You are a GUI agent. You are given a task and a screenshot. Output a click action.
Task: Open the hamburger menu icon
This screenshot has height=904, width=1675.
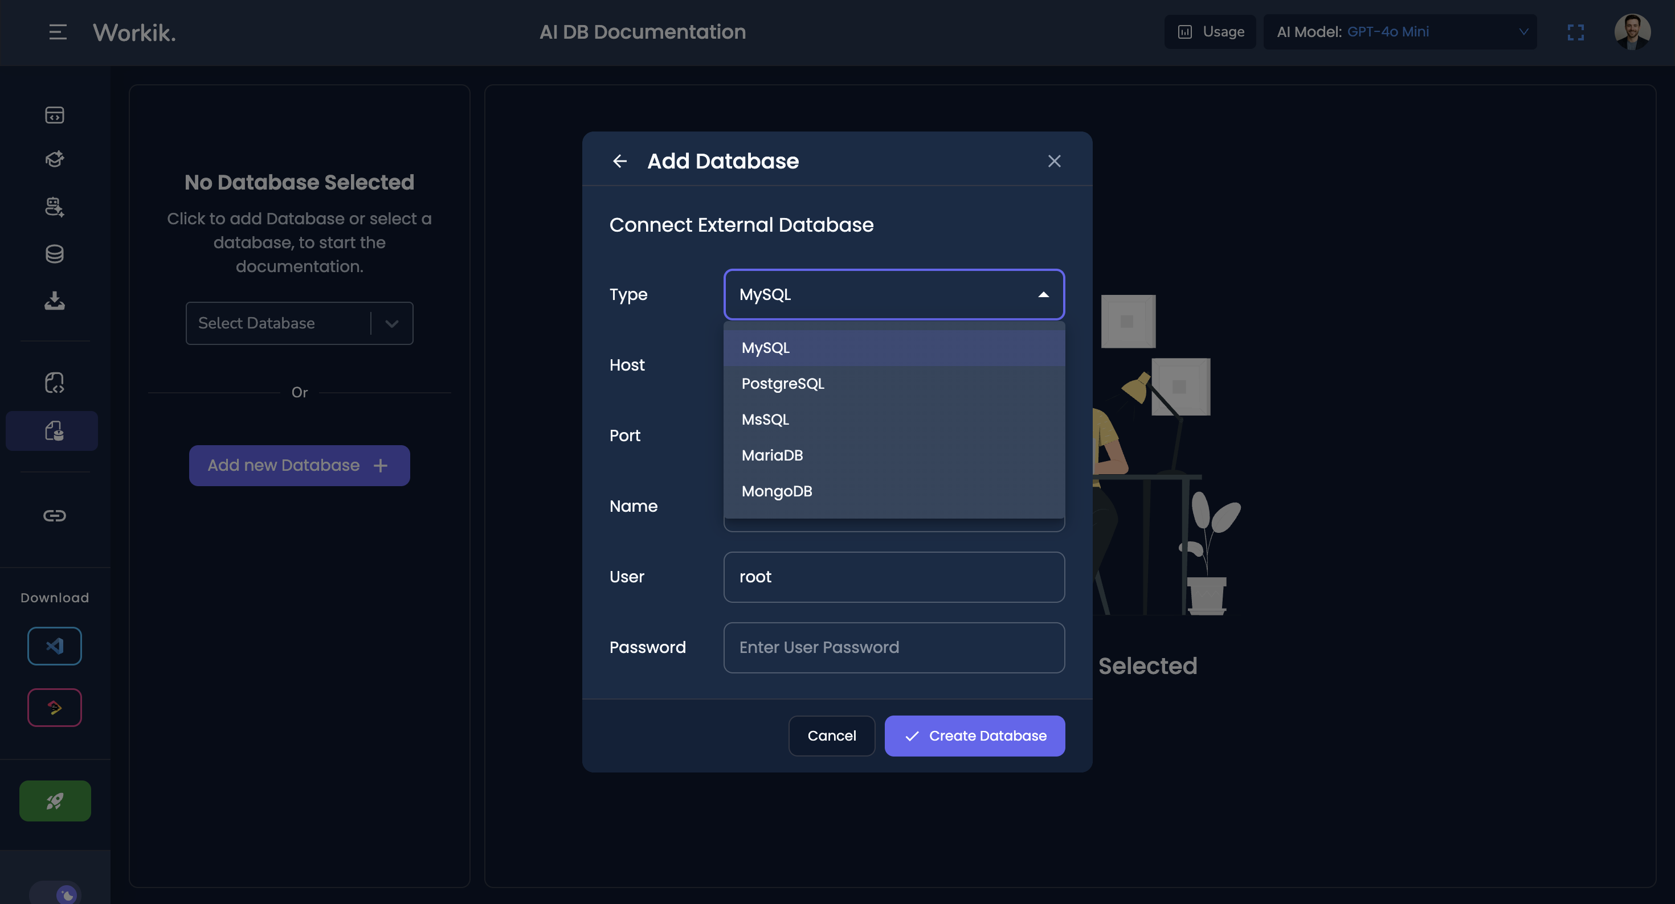tap(58, 32)
